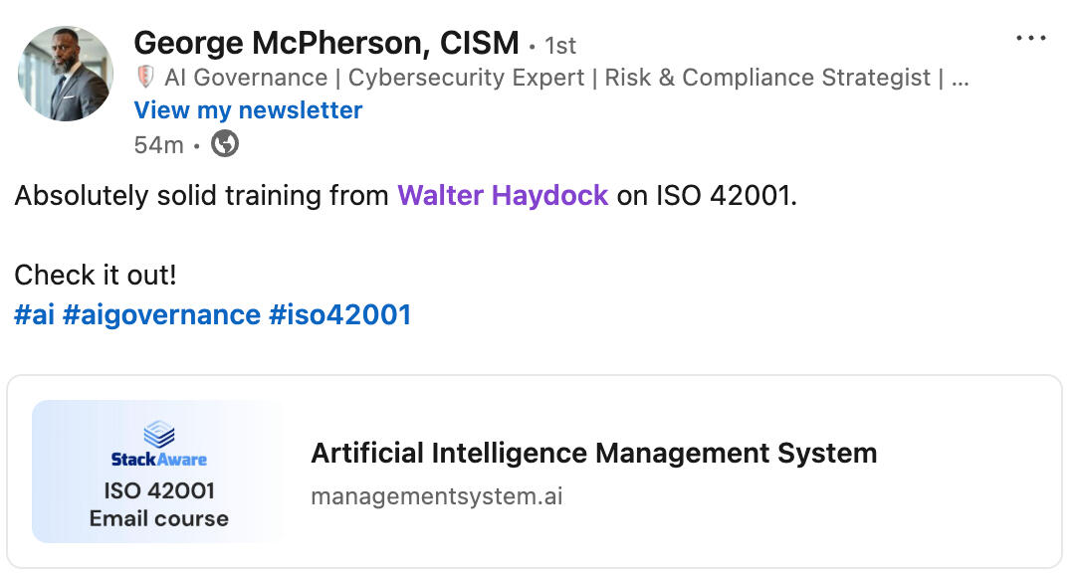Open the #aigovernance hashtag
Screen dimensions: 1079x575
[161, 315]
